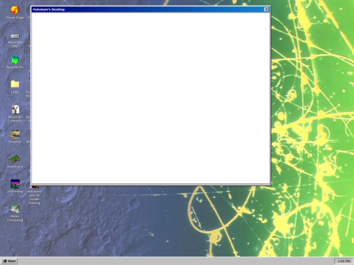Click the 3:49 PM taskbar clock
The height and width of the screenshot is (265, 354).
(344, 261)
